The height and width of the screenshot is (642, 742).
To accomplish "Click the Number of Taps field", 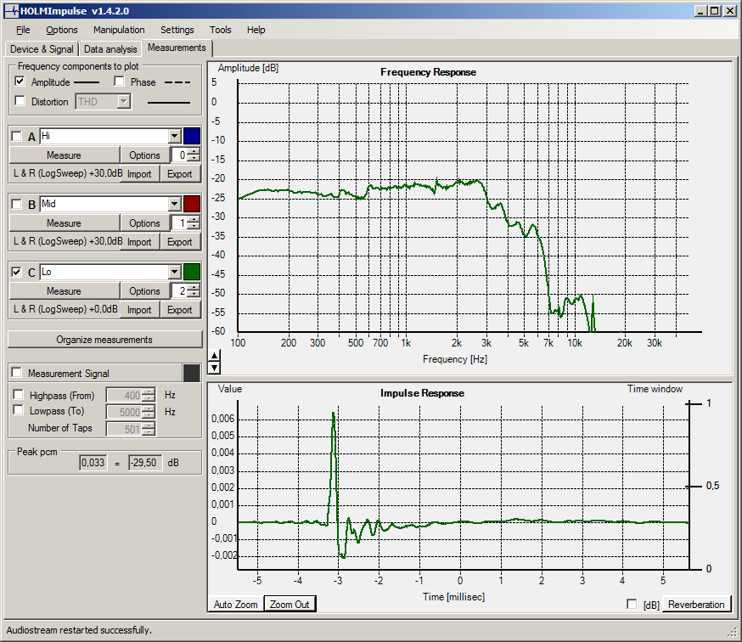I will [x=131, y=429].
